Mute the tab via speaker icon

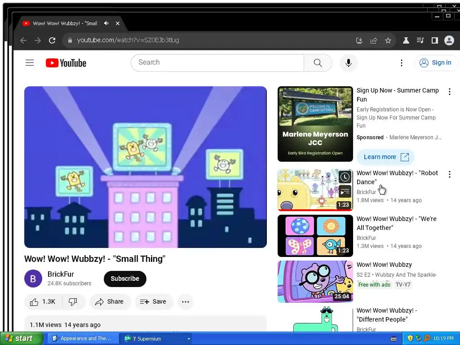click(106, 23)
